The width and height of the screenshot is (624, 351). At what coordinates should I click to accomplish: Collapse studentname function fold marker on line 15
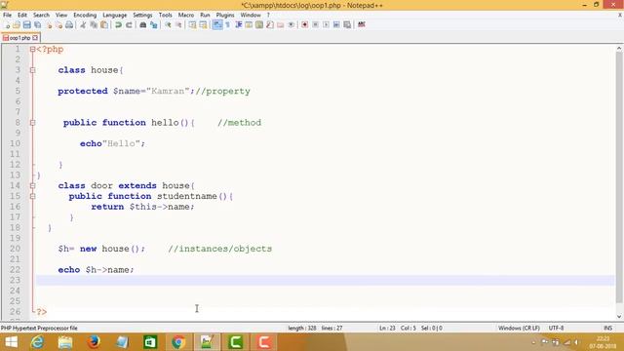[32, 196]
